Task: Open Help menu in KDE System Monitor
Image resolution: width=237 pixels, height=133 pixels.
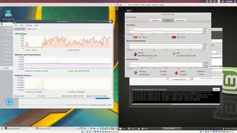Action: coord(36,25)
